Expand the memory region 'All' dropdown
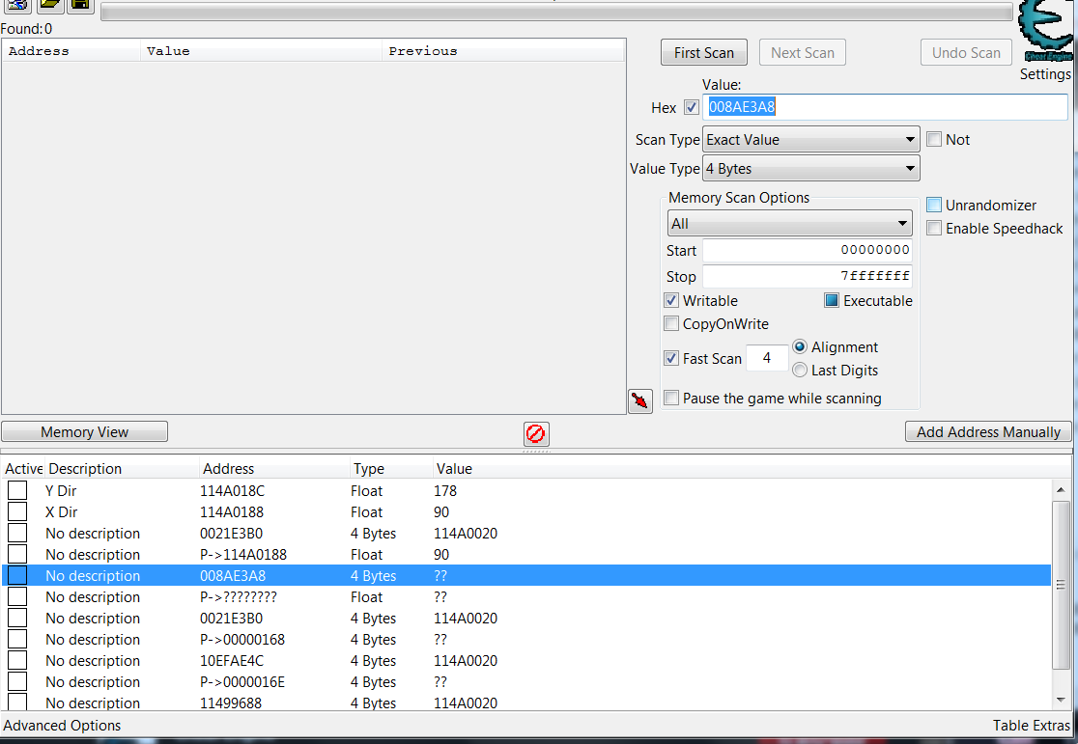Screen dimensions: 1078x744 point(789,224)
